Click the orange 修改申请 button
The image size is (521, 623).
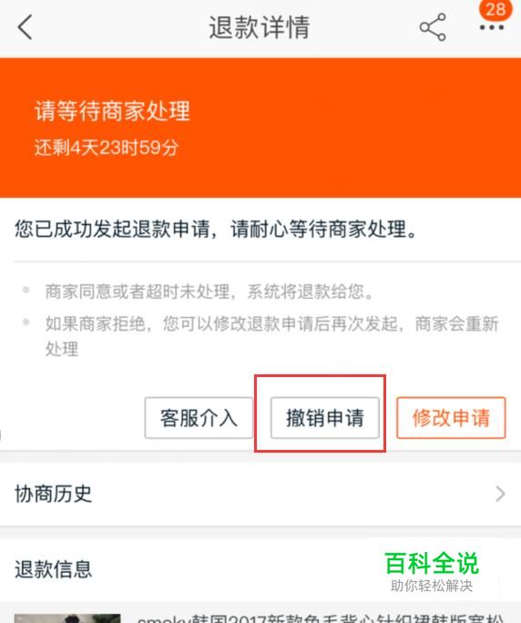pos(451,418)
